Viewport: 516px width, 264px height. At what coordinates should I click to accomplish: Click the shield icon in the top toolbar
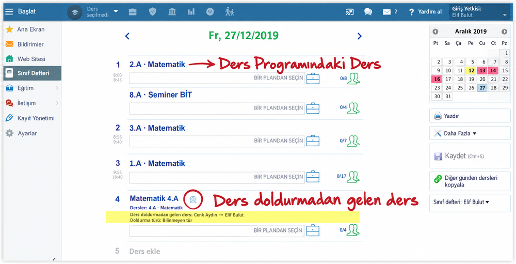coord(152,12)
